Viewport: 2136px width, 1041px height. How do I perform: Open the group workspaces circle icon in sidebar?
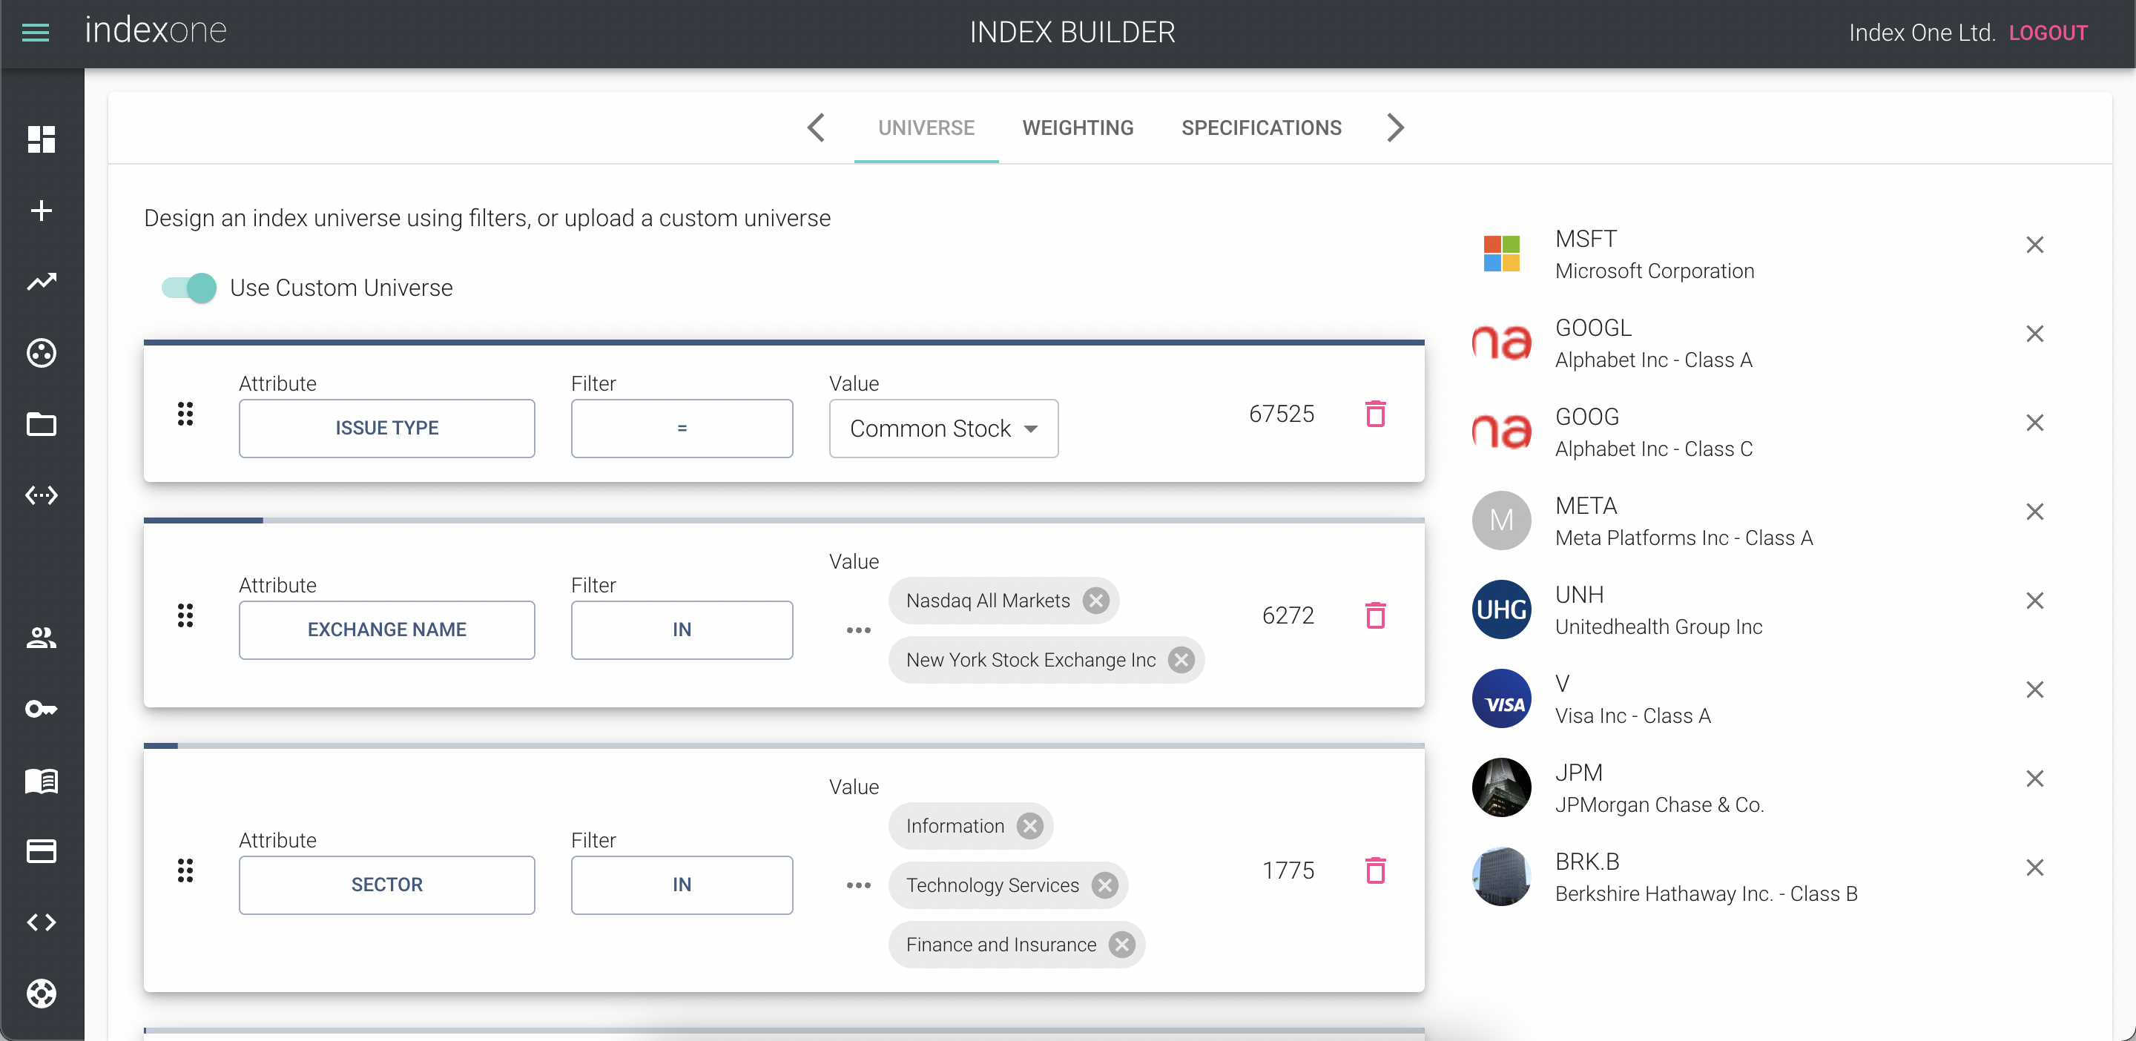[x=42, y=353]
